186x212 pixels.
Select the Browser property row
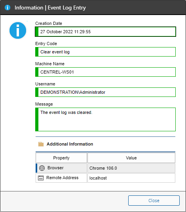(105, 168)
